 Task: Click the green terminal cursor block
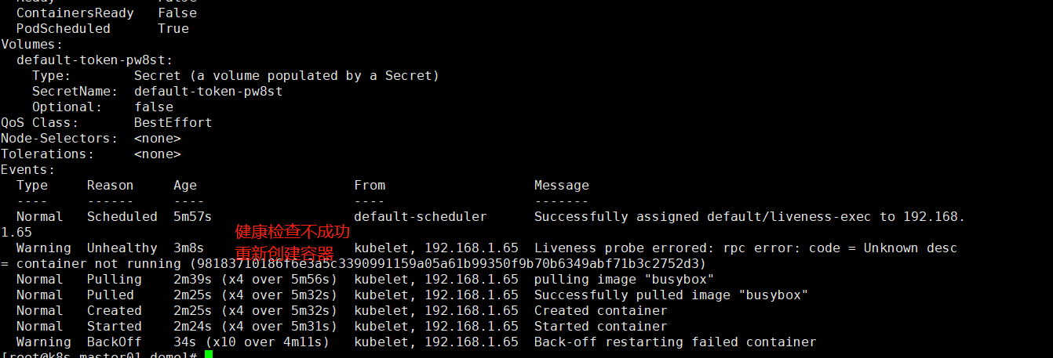(209, 355)
